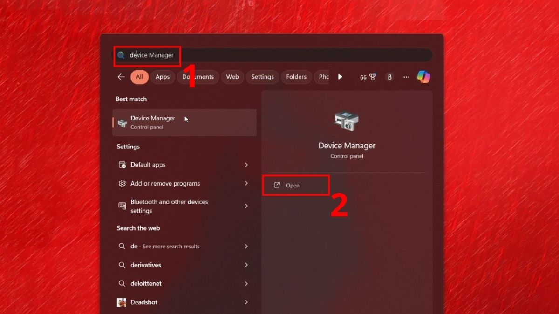Open Add or remove programs
This screenshot has width=559, height=314.
[184, 183]
